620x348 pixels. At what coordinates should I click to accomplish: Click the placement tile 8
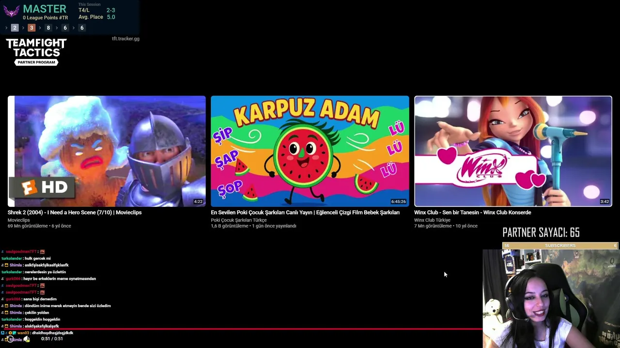pos(48,28)
